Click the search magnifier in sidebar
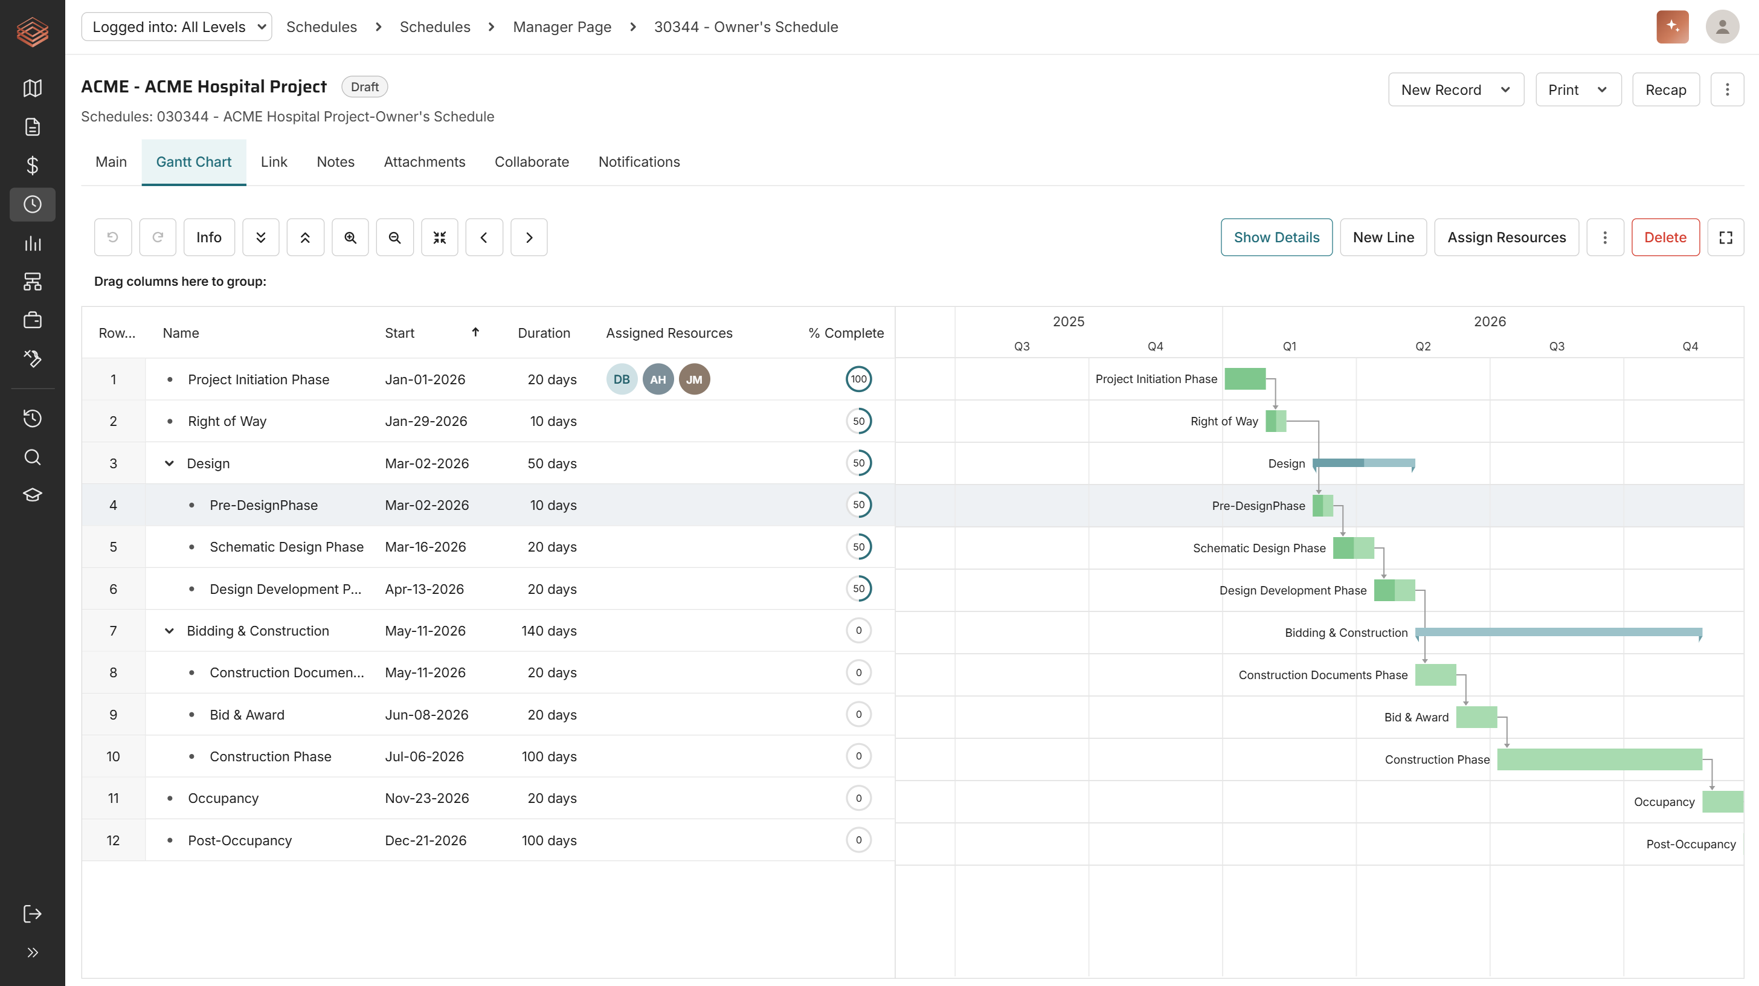The width and height of the screenshot is (1759, 986). 32,457
